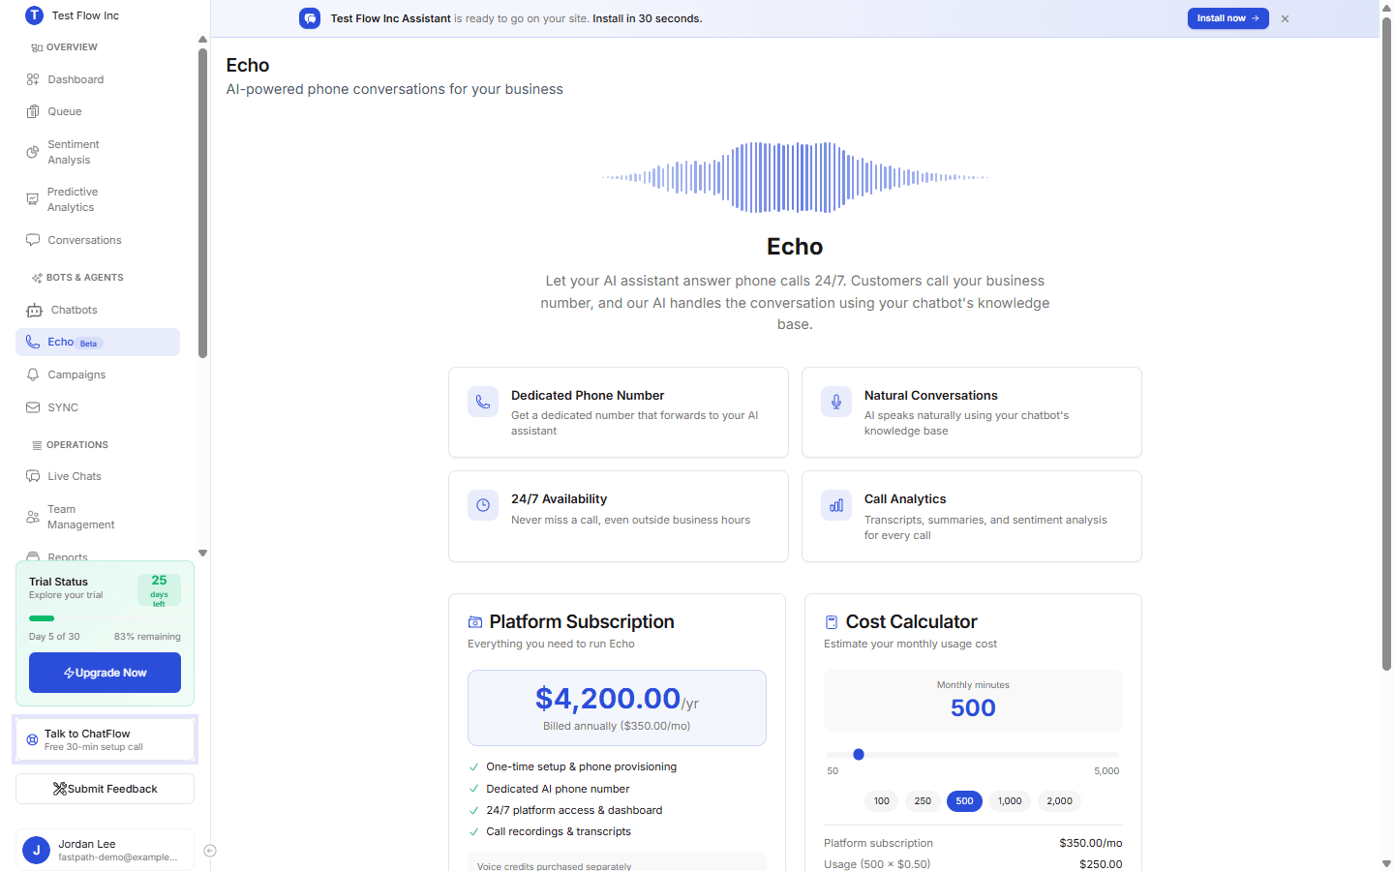Click the Live Chats bubbles icon
This screenshot has width=1394, height=871.
[x=33, y=476]
